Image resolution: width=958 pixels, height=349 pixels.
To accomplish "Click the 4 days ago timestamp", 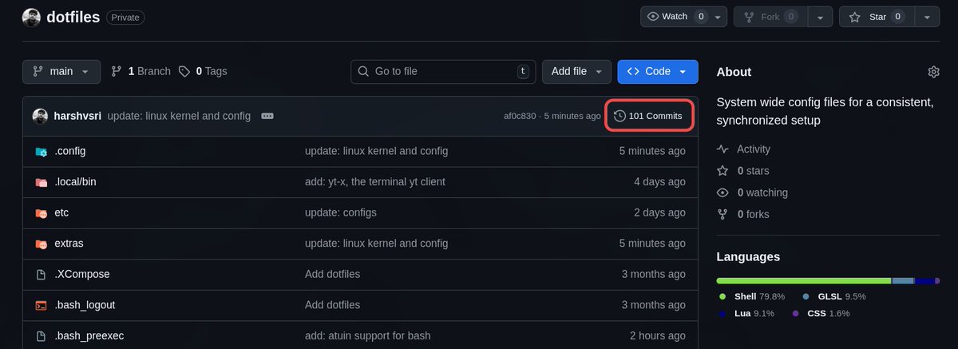I will point(659,182).
